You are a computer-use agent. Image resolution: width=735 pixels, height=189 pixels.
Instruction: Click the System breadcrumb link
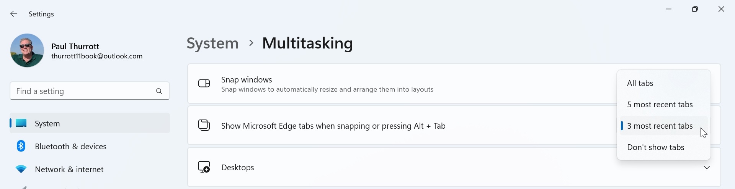212,43
